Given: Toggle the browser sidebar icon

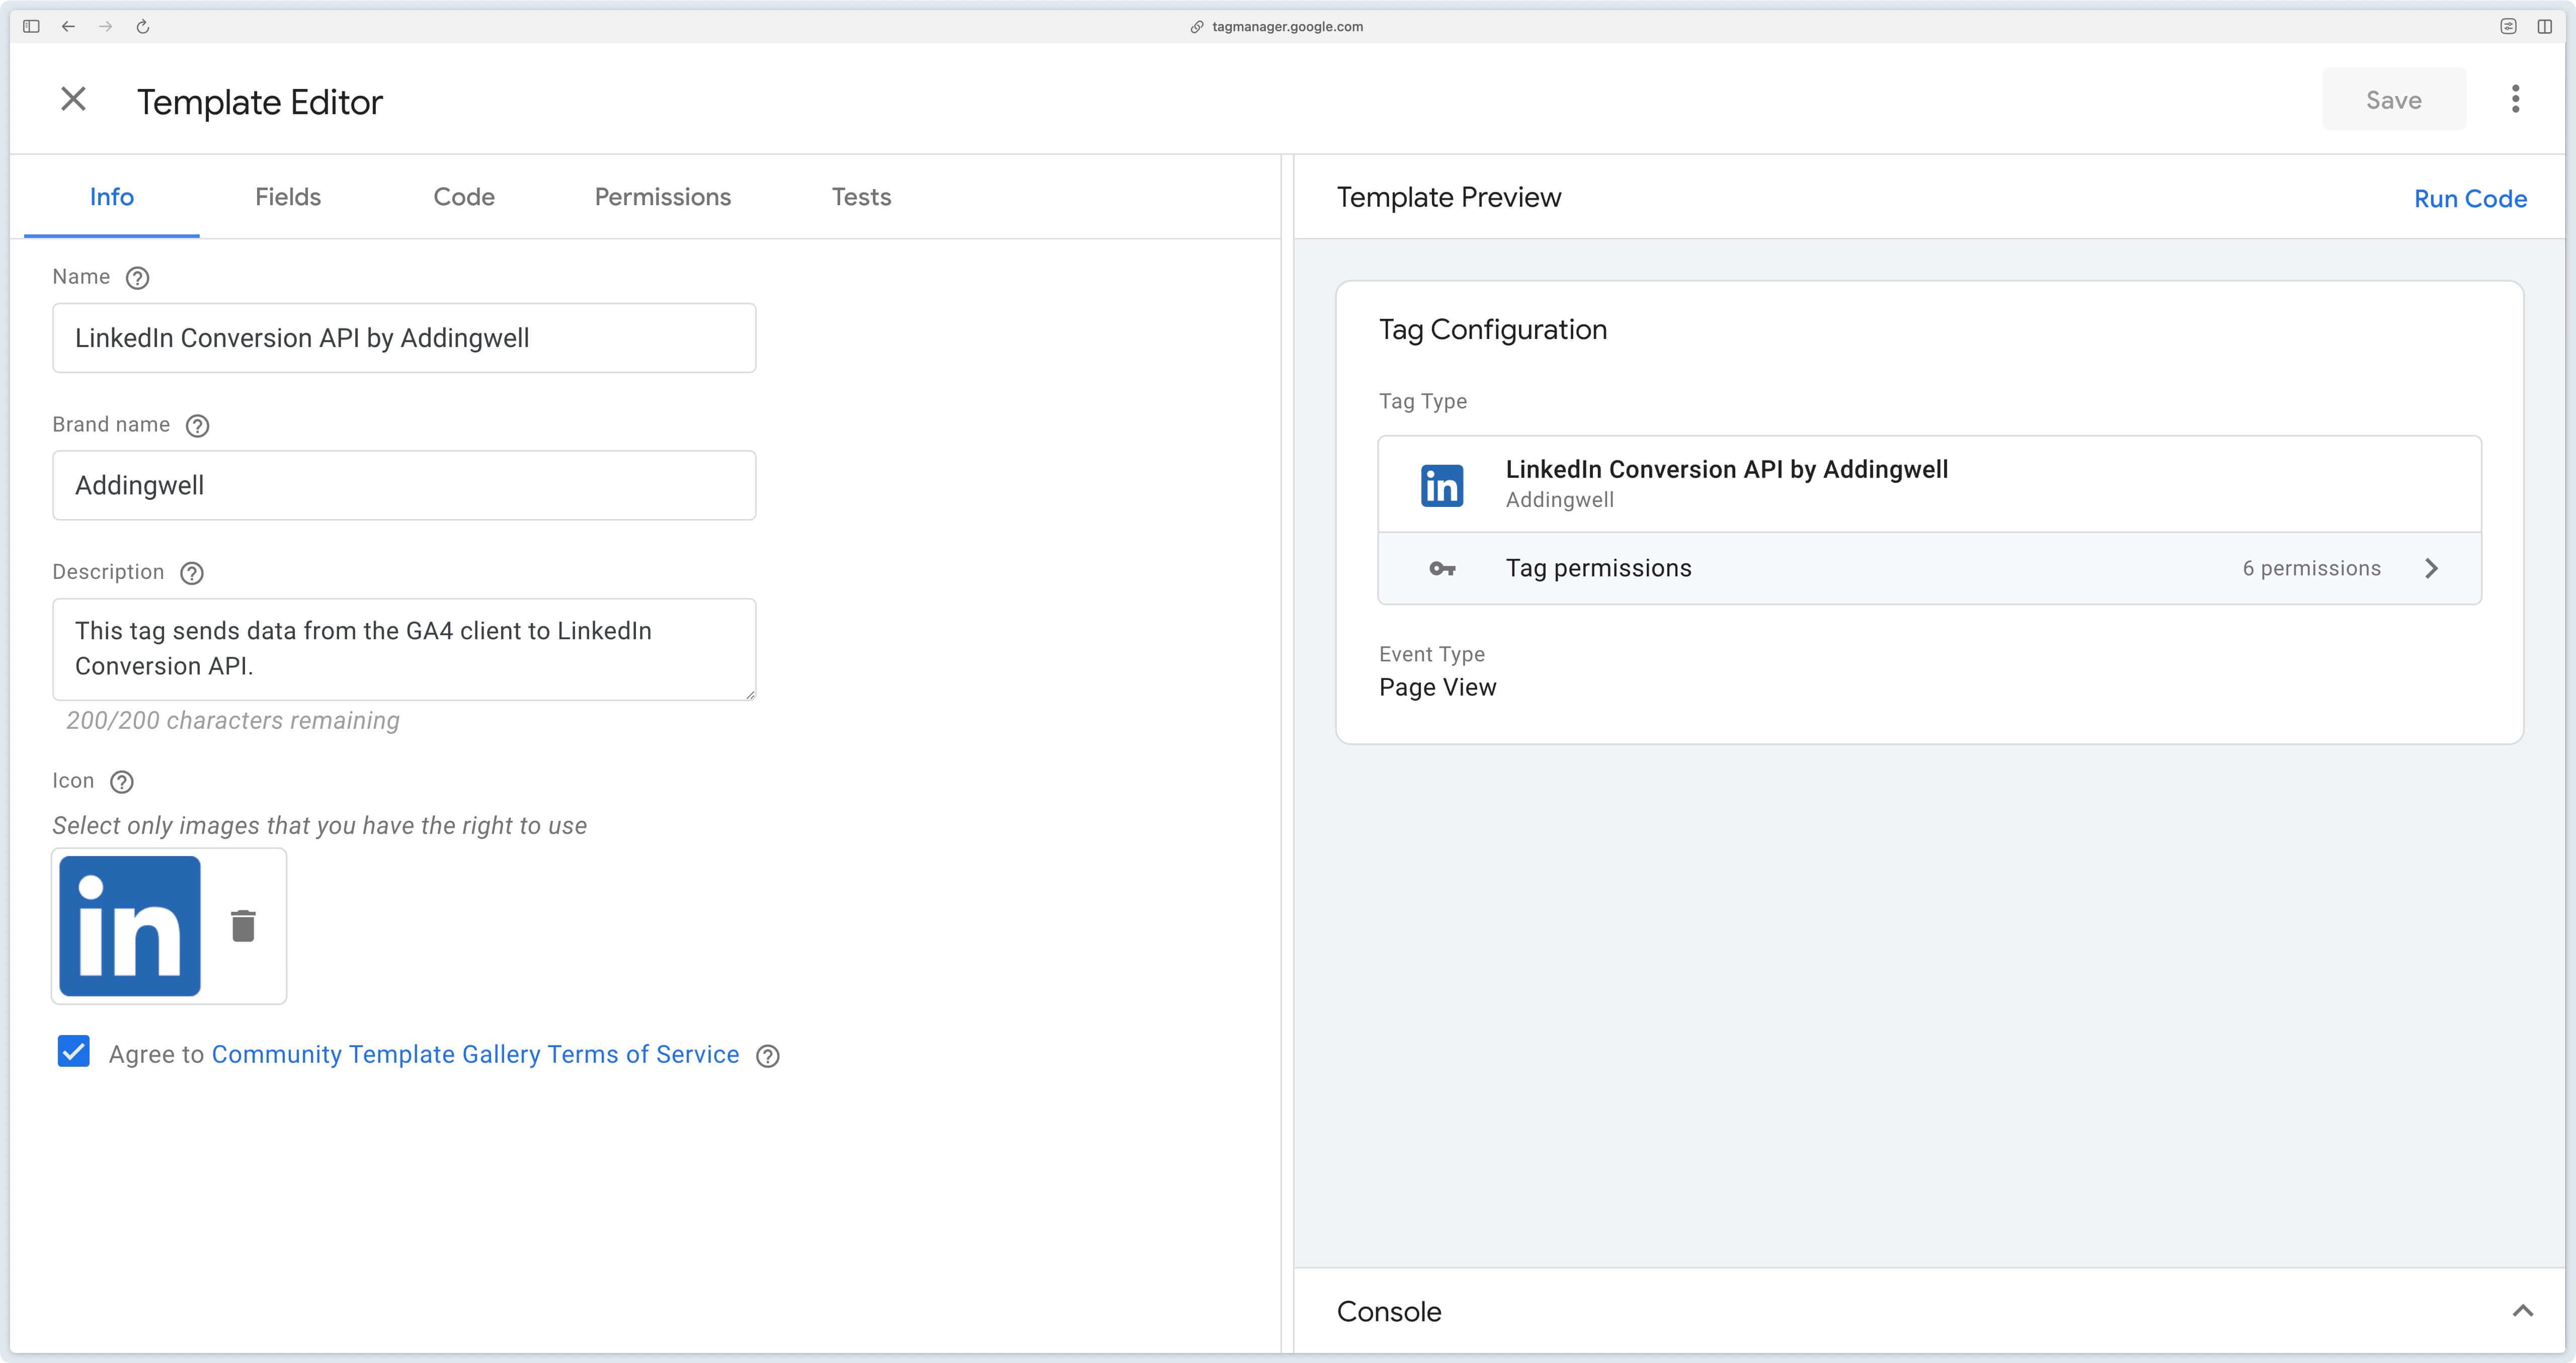Looking at the screenshot, I should pos(31,27).
